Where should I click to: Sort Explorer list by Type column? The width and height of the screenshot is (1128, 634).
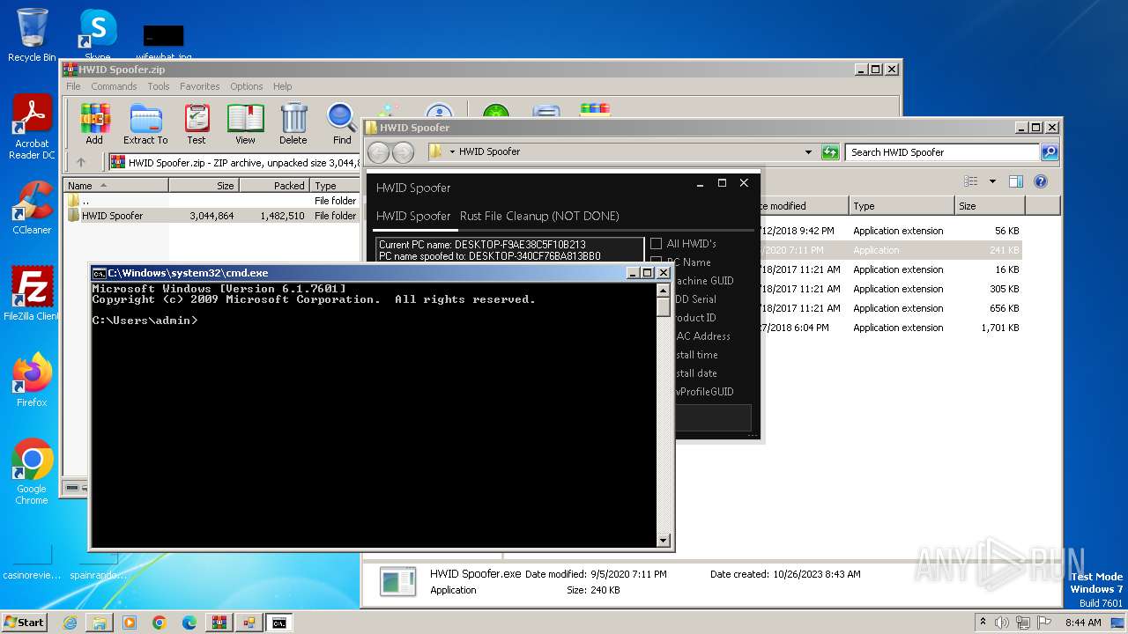[902, 206]
